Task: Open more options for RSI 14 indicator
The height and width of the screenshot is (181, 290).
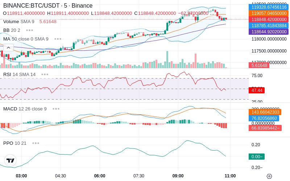Action: (45, 75)
